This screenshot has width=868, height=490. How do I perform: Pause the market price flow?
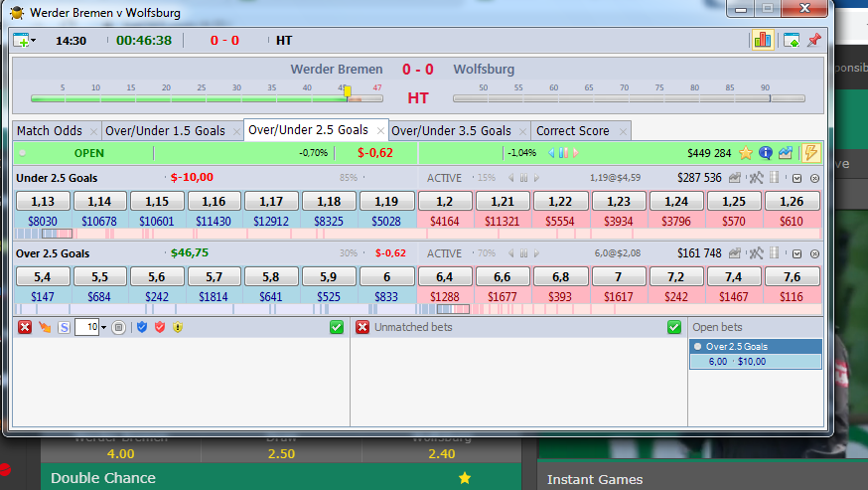click(563, 153)
